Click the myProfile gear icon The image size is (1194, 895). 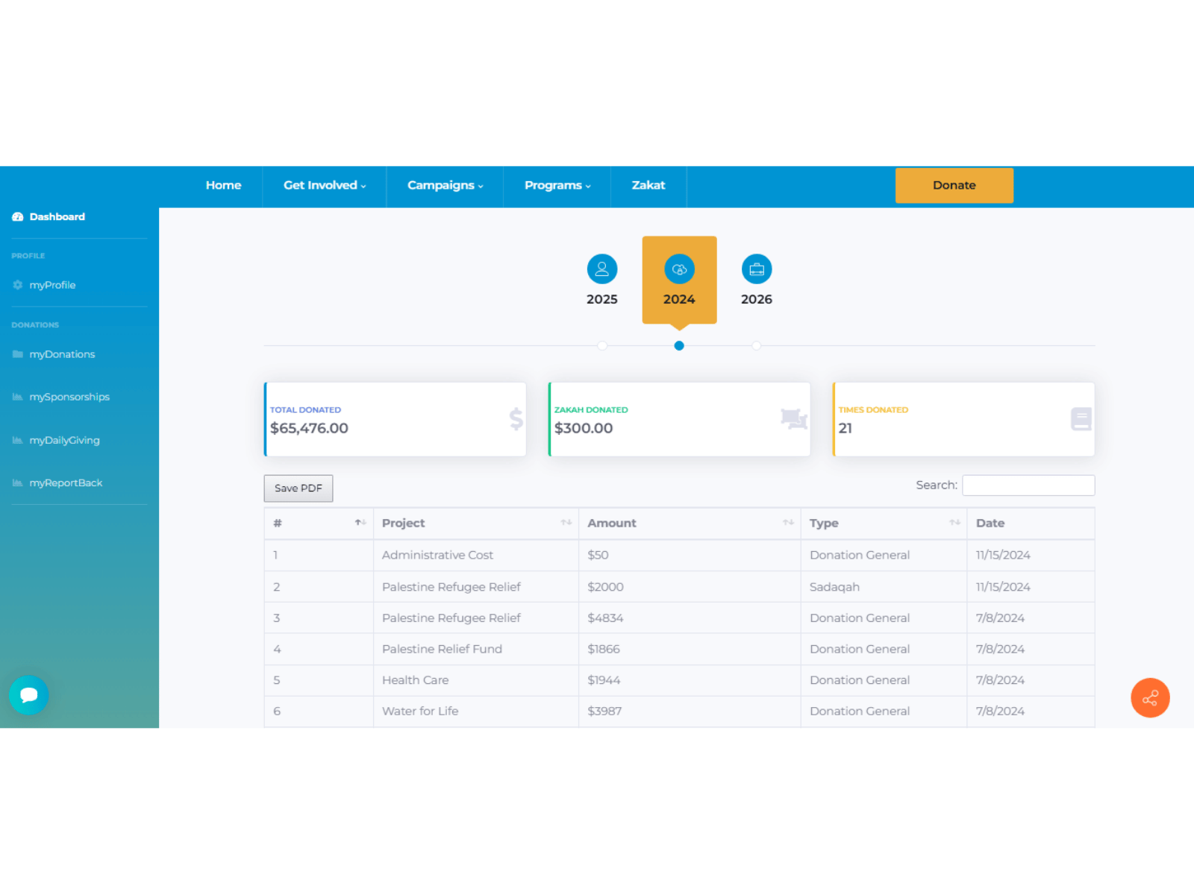[x=18, y=285]
